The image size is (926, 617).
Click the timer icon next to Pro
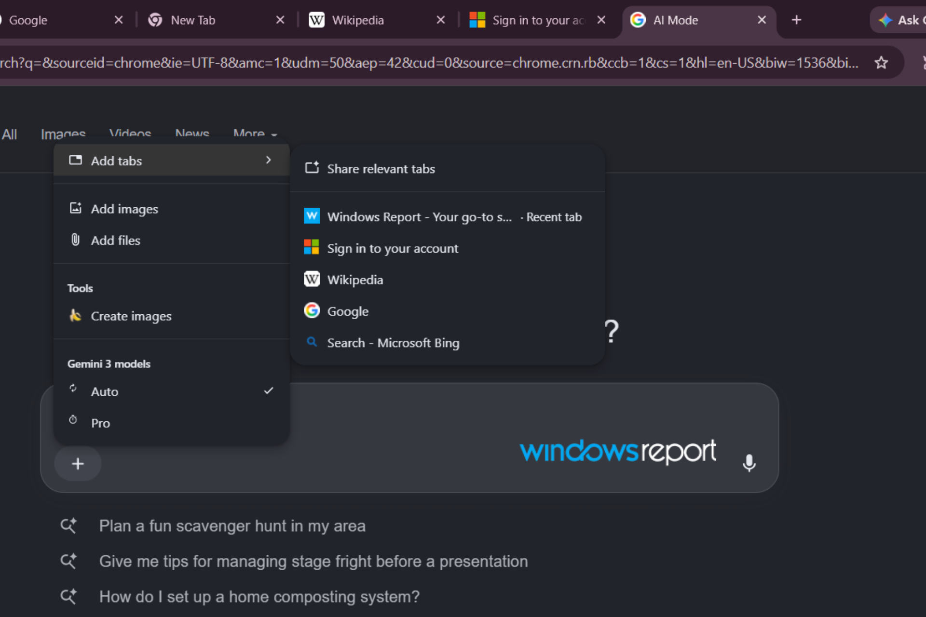pos(73,419)
